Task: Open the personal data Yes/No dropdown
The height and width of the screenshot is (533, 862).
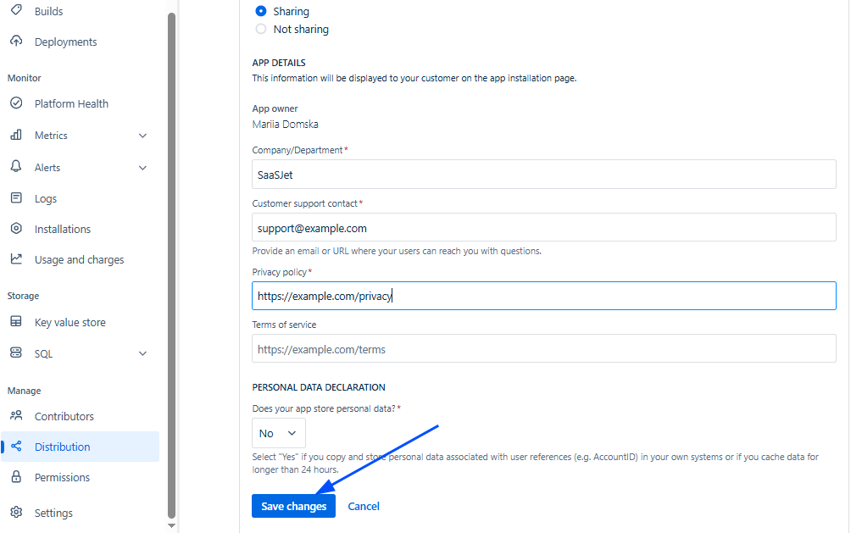Action: pos(278,433)
